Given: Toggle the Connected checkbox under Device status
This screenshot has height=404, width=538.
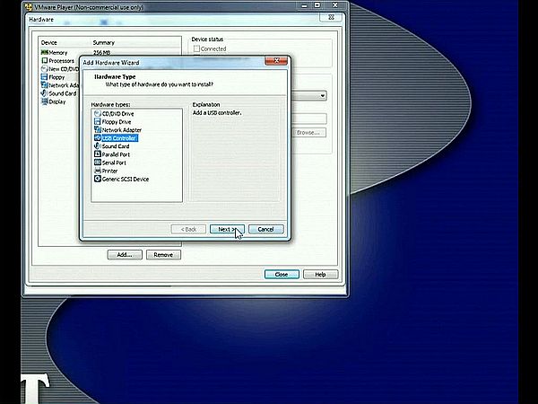Looking at the screenshot, I should [196, 48].
